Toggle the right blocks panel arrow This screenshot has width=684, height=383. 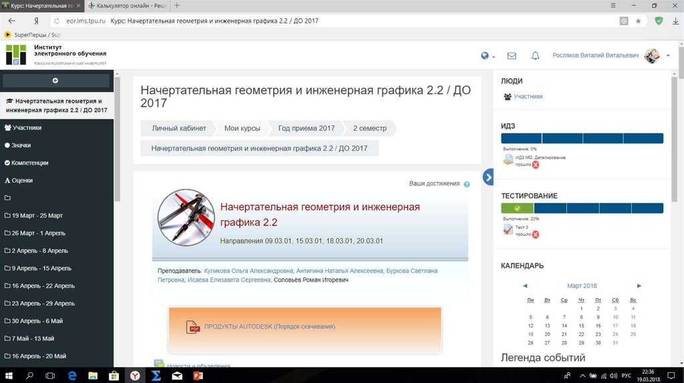click(488, 177)
